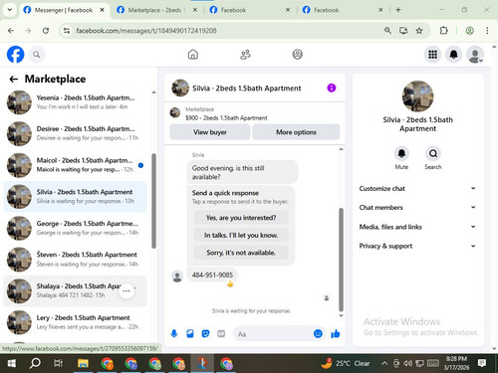Send a thumbs up like
This screenshot has width=498, height=373.
click(x=336, y=333)
